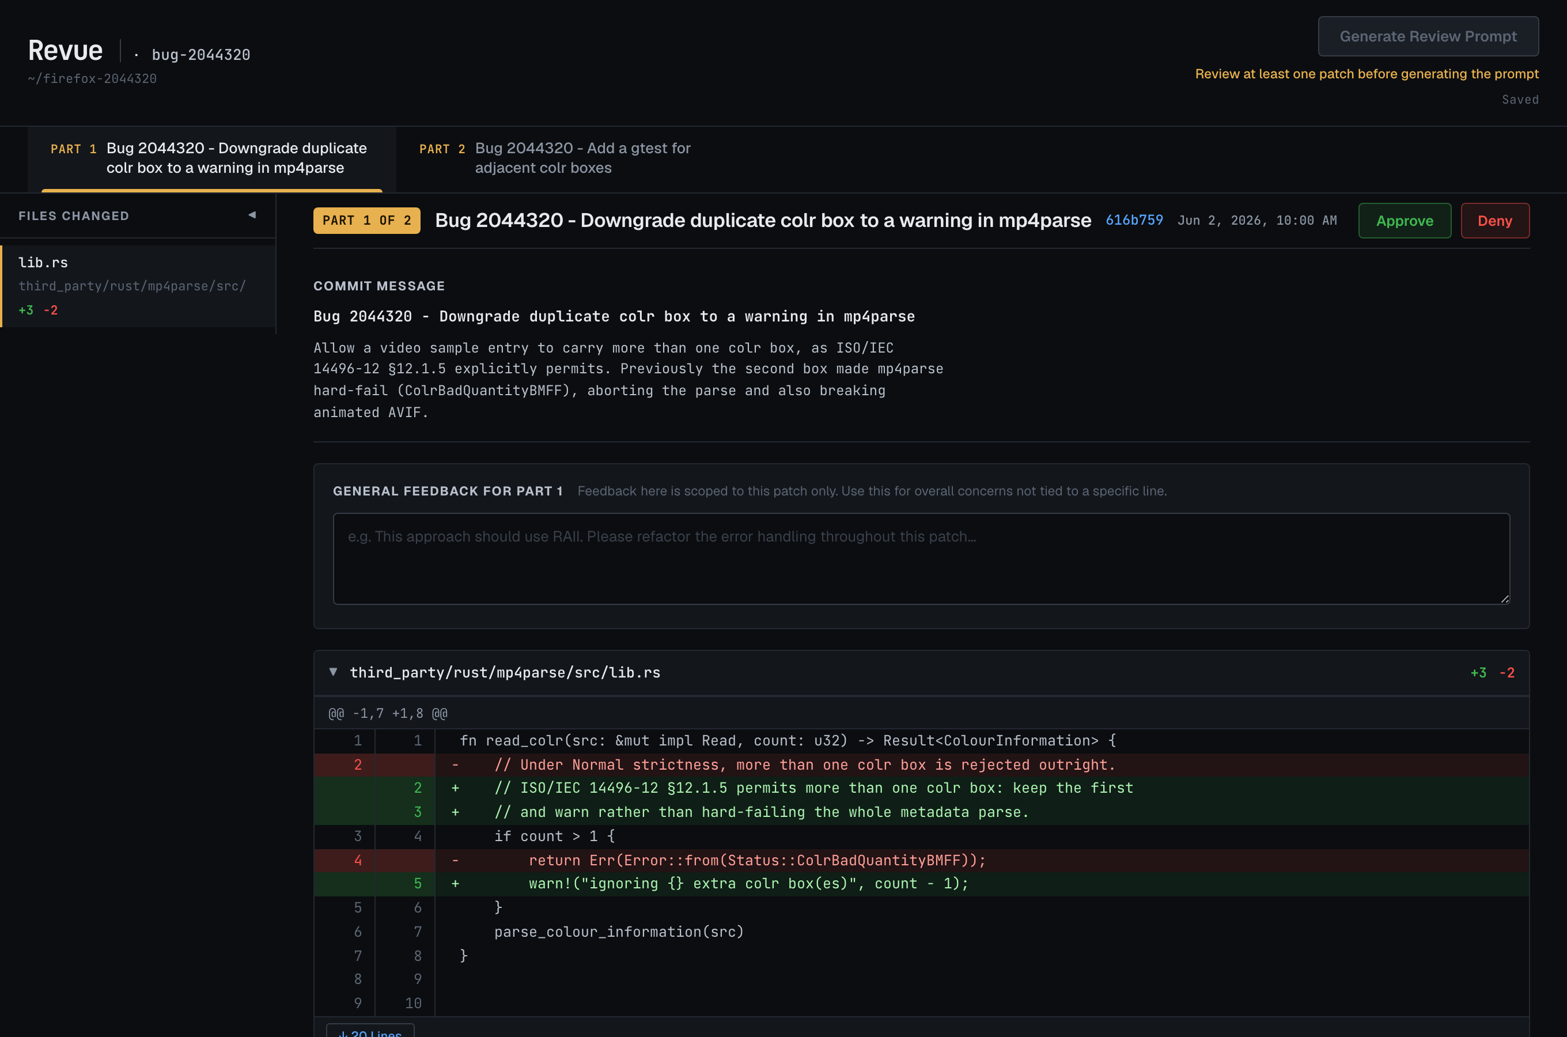The height and width of the screenshot is (1037, 1567).
Task: Click hunk header @@ -1,7 +1,8 @@
Action: click(x=388, y=714)
